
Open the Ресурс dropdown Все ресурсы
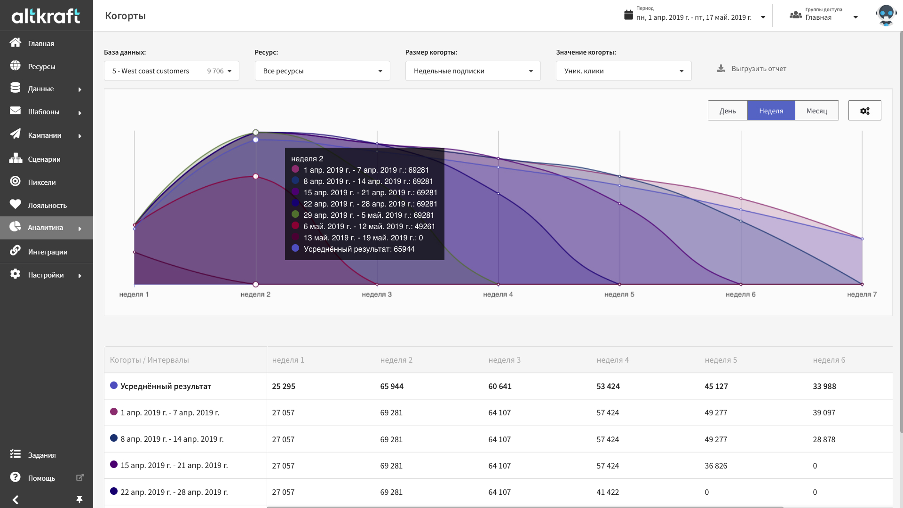[x=323, y=71]
